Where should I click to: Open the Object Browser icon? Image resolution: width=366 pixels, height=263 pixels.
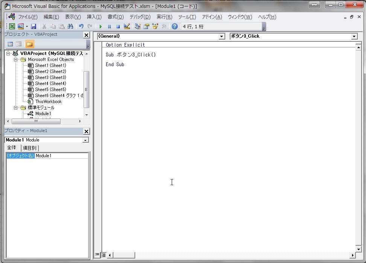[x=155, y=26]
